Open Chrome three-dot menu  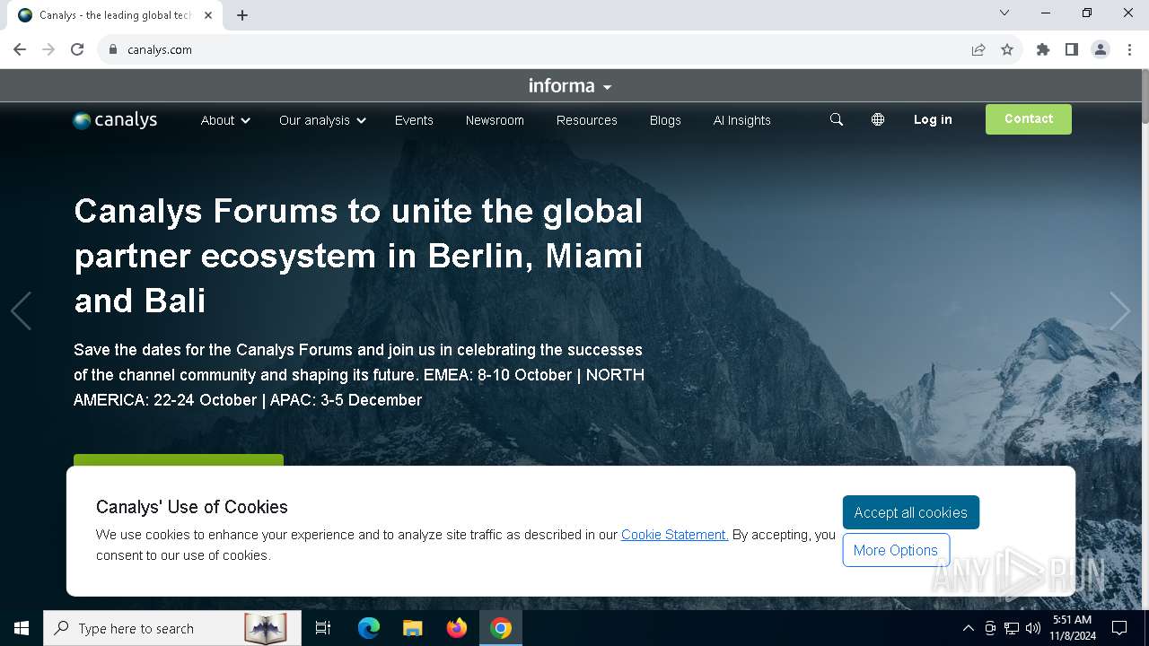(1129, 49)
